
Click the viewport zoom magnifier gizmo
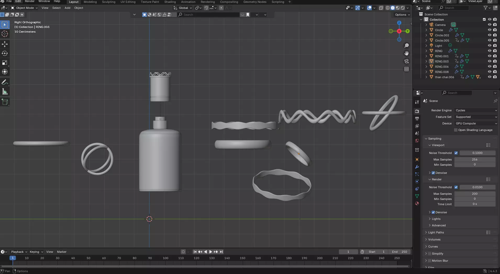(407, 45)
